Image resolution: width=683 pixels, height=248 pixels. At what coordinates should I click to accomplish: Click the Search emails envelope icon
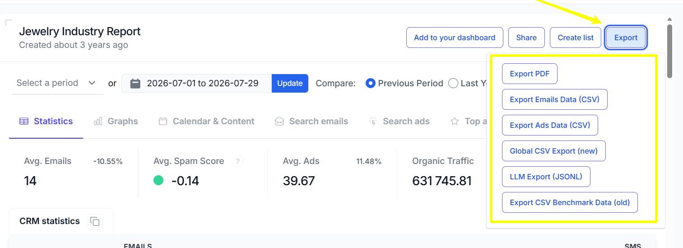[x=279, y=122]
